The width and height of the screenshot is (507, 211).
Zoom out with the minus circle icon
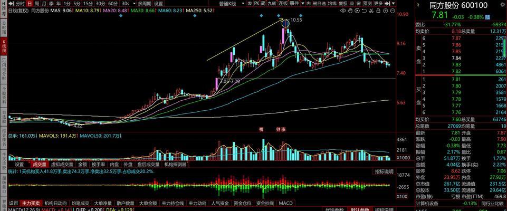coord(392,11)
